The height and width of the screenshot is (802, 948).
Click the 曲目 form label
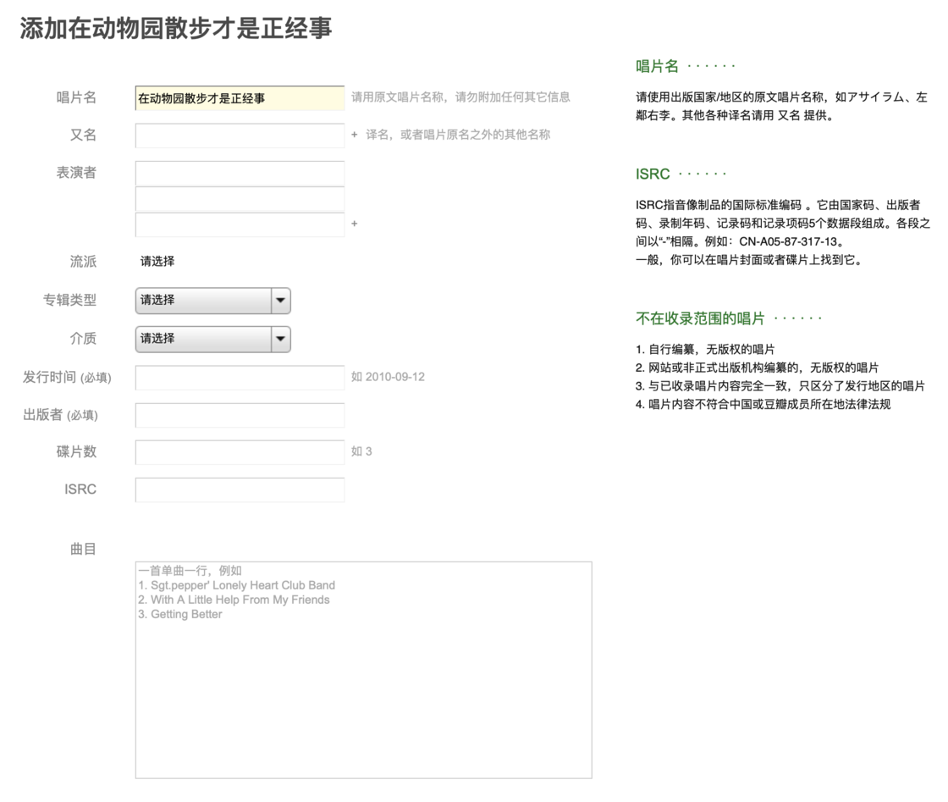point(83,549)
